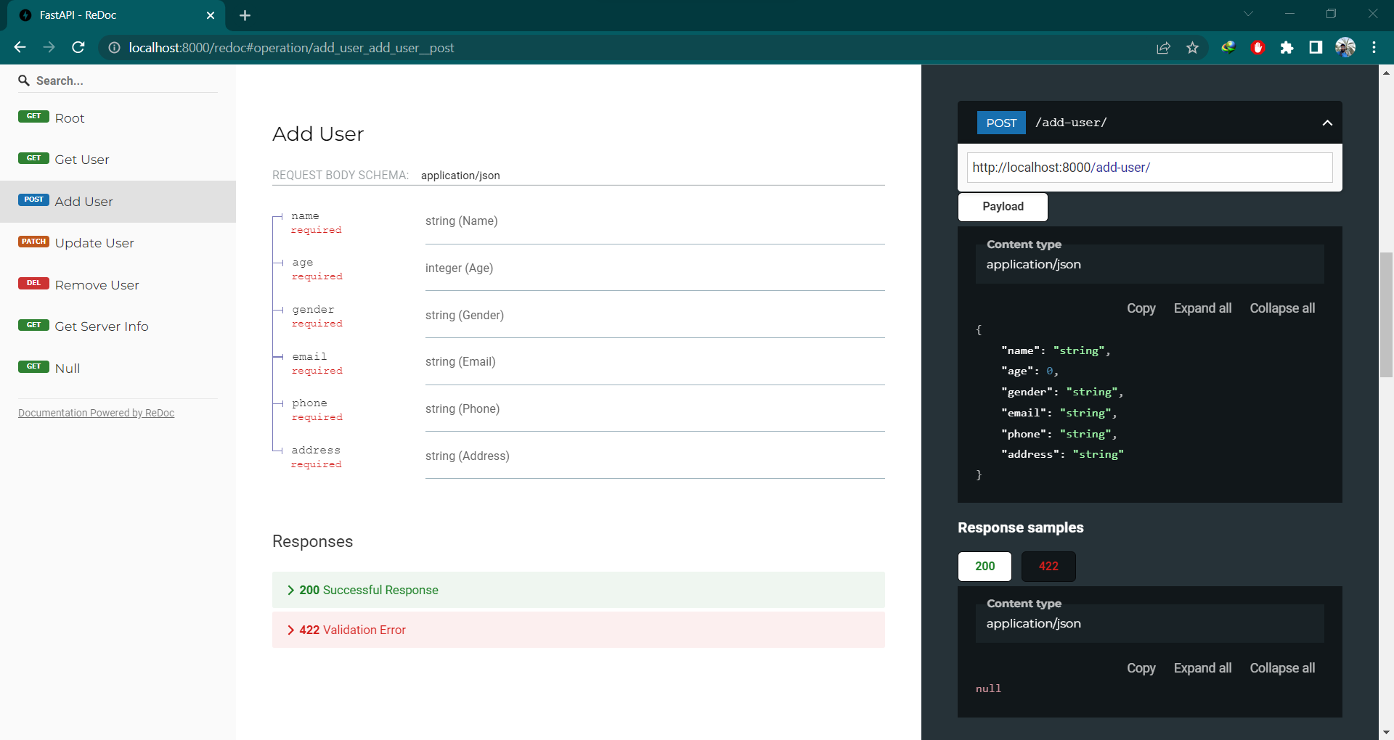Copy the request body JSON sample

point(1141,308)
